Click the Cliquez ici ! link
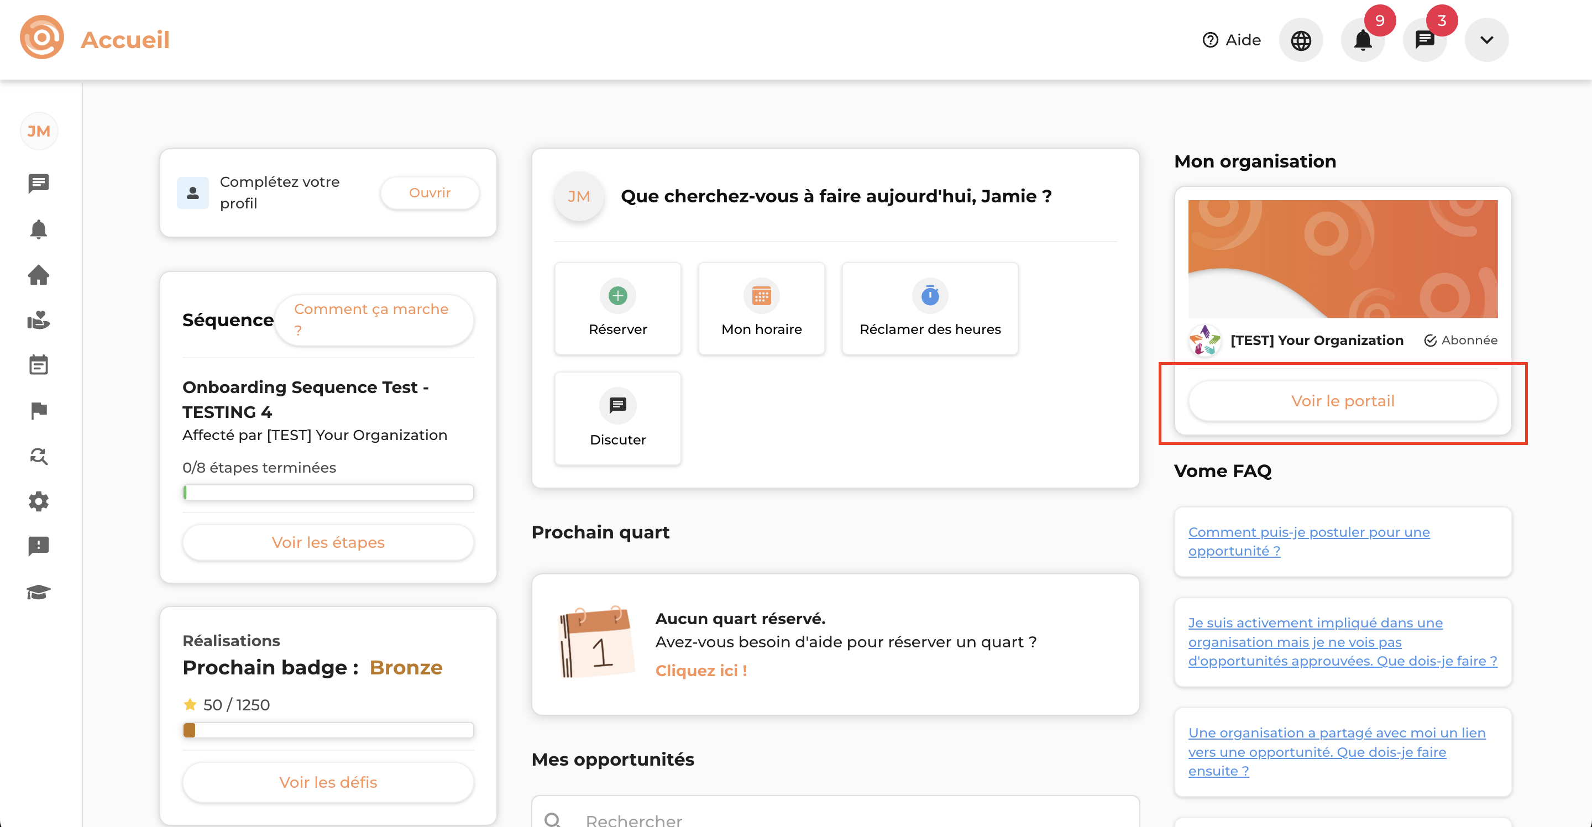The height and width of the screenshot is (827, 1592). pyautogui.click(x=701, y=671)
